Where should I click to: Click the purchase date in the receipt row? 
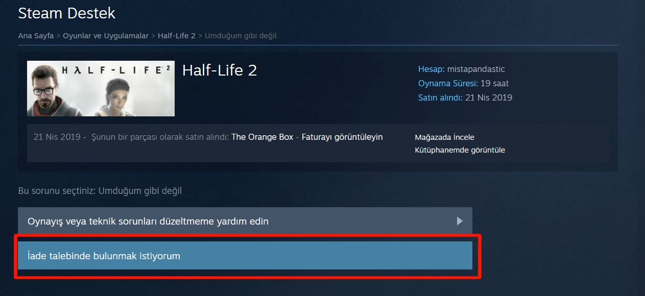point(57,137)
